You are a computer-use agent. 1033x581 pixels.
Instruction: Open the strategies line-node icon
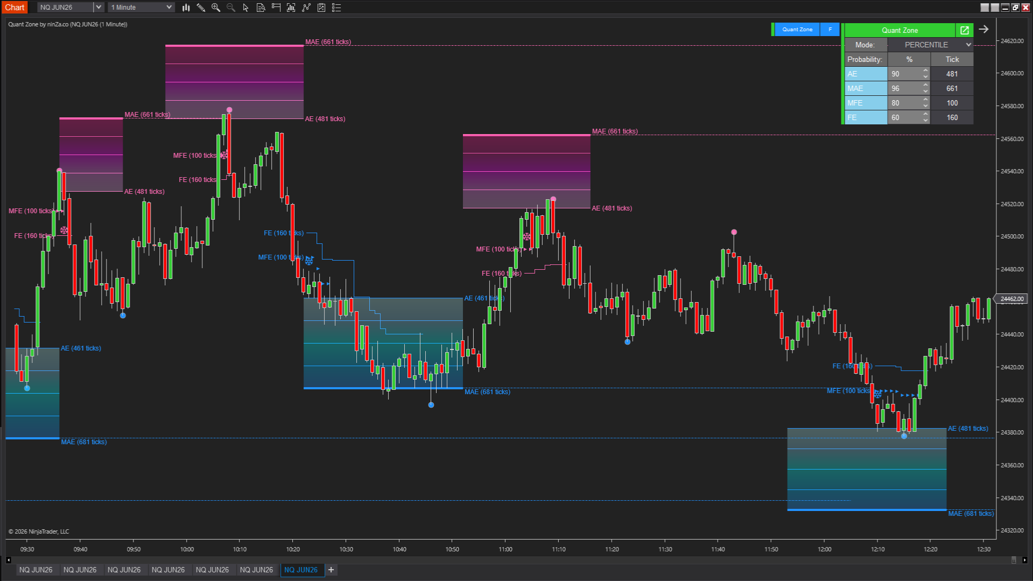306,8
